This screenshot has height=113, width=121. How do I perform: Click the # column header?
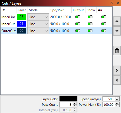pos(8,10)
